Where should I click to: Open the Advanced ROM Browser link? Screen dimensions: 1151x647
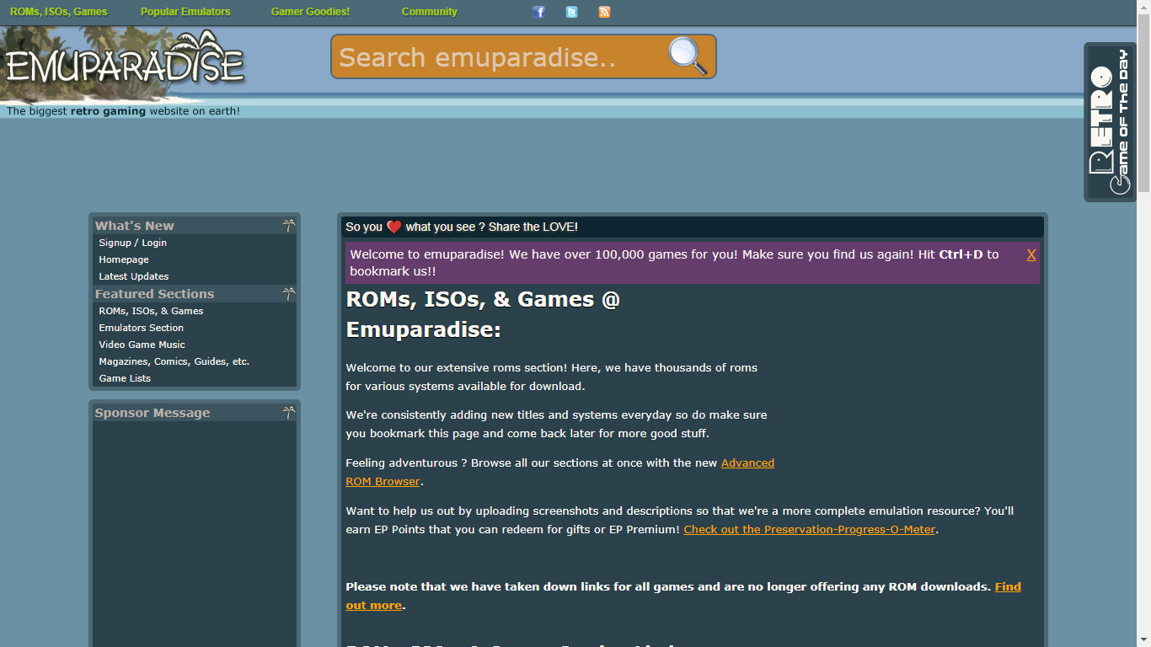coord(747,463)
